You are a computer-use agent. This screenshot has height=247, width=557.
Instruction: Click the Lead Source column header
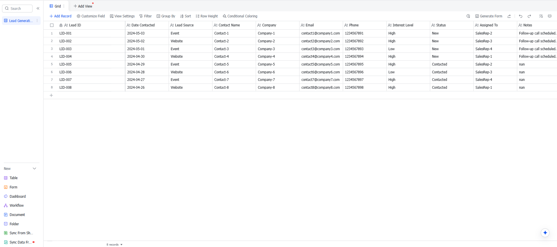click(190, 25)
